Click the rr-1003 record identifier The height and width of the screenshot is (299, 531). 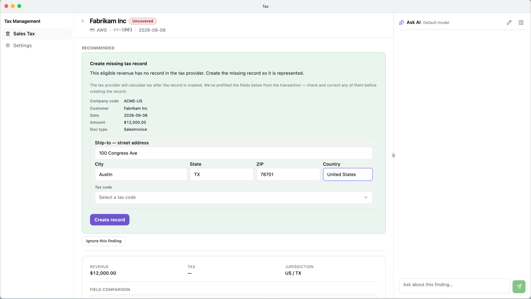tap(123, 30)
